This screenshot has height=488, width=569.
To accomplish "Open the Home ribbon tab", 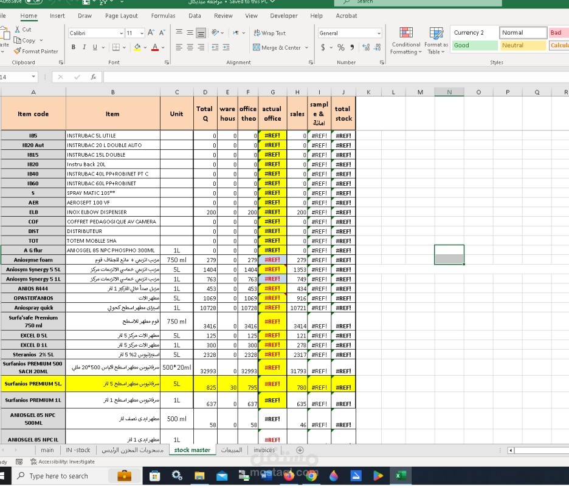I will tap(29, 16).
